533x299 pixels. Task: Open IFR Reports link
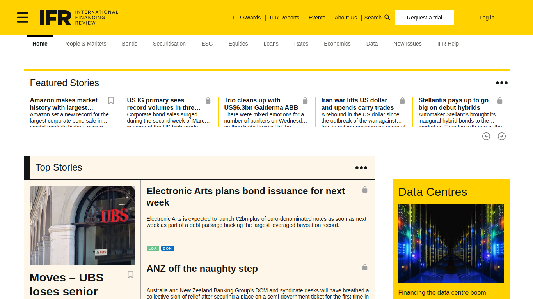pyautogui.click(x=284, y=18)
